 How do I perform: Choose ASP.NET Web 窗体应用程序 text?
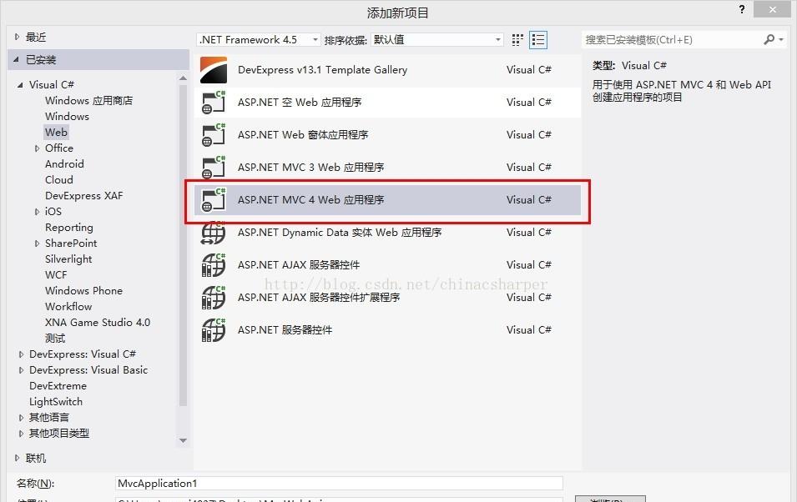[x=303, y=134]
